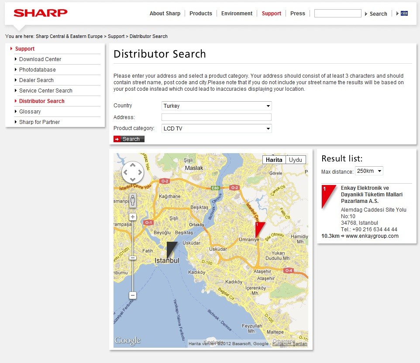Viewport: 420px width, 363px height.
Task: Switch map to Uydu satellite view
Action: pyautogui.click(x=296, y=160)
